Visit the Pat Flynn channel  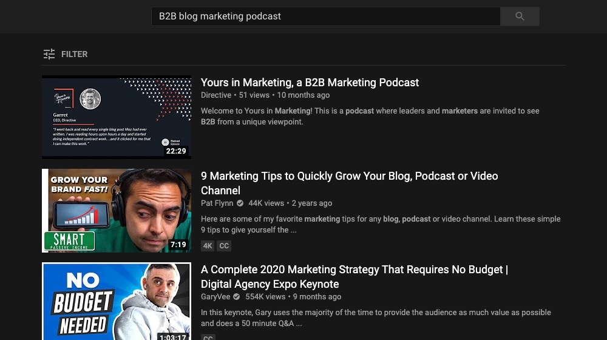pyautogui.click(x=217, y=203)
